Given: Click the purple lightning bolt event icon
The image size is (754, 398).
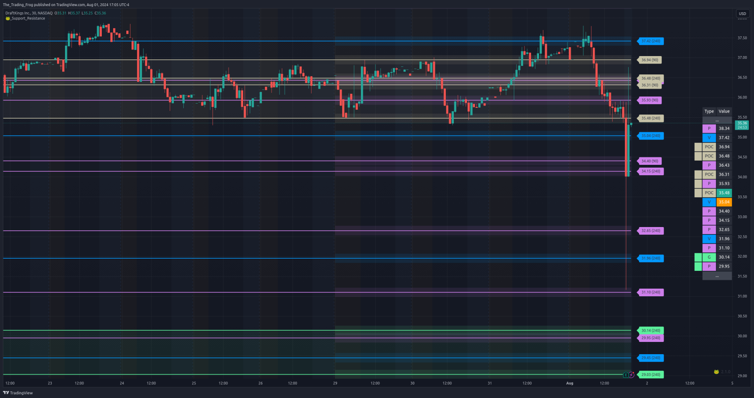Looking at the screenshot, I should pos(631,375).
